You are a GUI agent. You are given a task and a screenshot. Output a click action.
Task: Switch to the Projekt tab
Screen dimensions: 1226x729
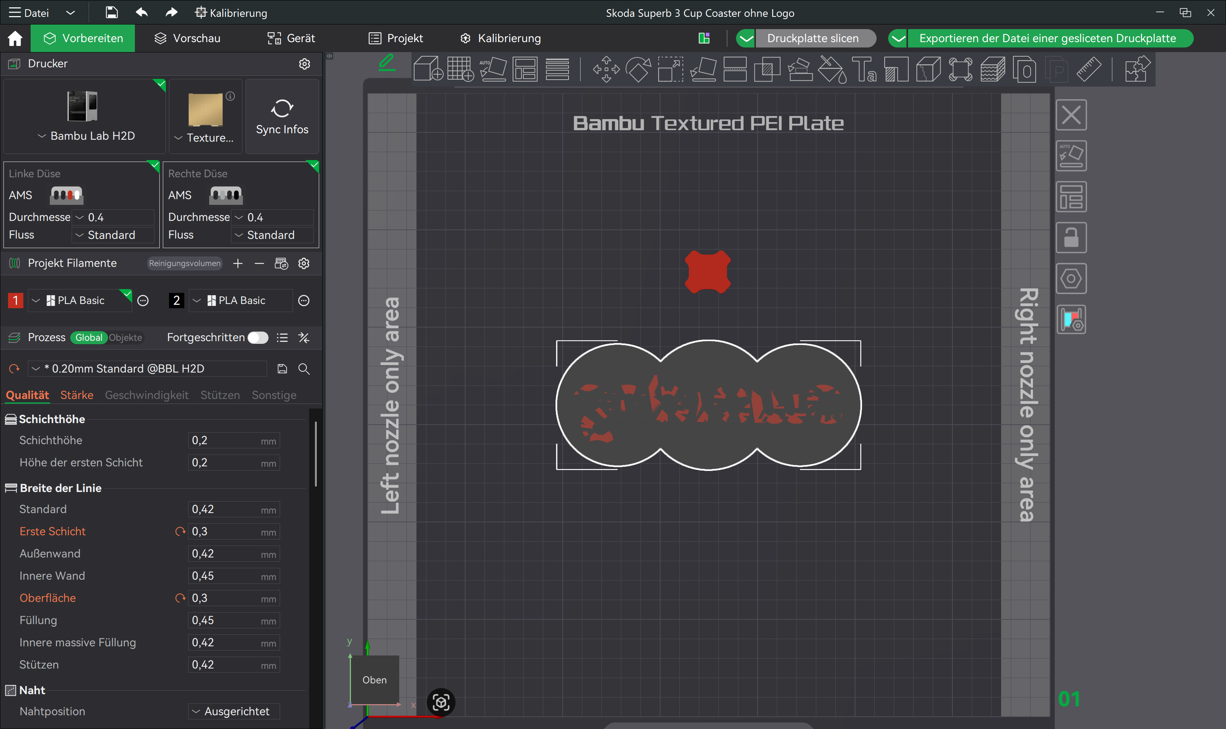(396, 38)
